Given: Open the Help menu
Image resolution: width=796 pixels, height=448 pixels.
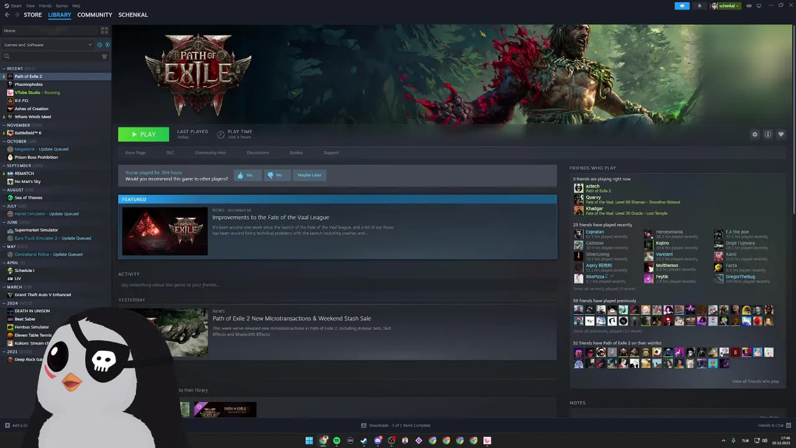Looking at the screenshot, I should [x=76, y=6].
